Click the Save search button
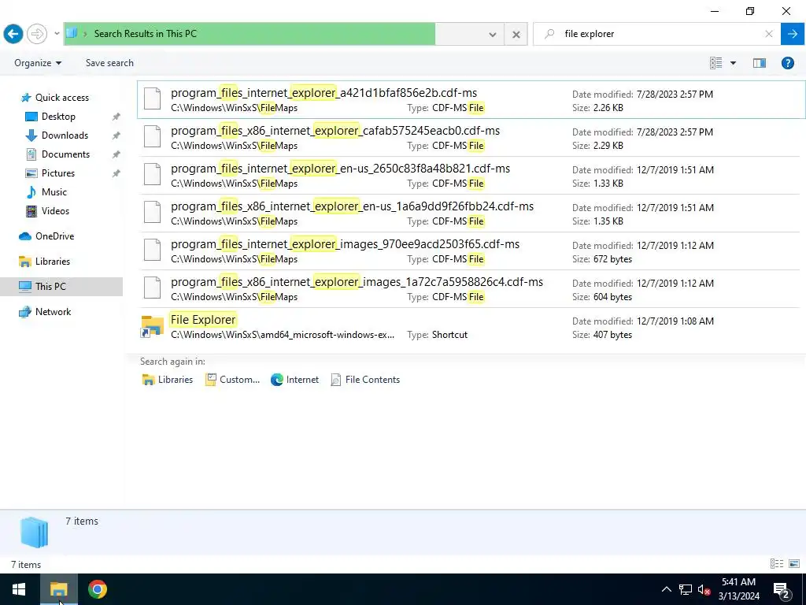The height and width of the screenshot is (605, 806). (x=109, y=63)
